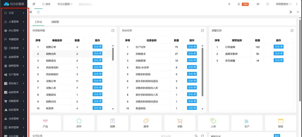Click the 仓库管理 sidebar icon
The image size is (302, 137).
6,118
